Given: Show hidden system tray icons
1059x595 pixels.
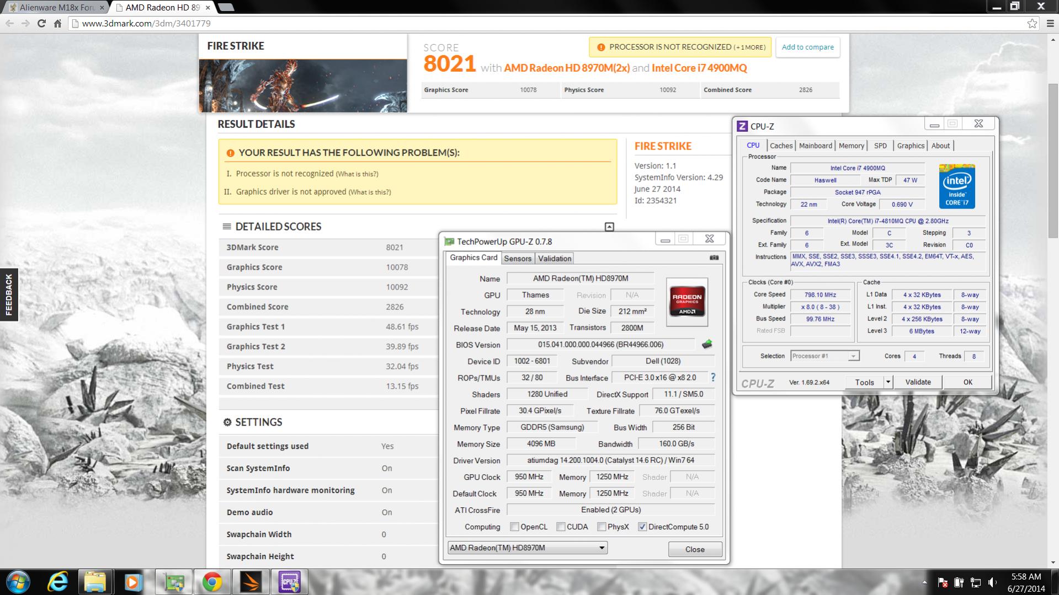Looking at the screenshot, I should coord(924,582).
